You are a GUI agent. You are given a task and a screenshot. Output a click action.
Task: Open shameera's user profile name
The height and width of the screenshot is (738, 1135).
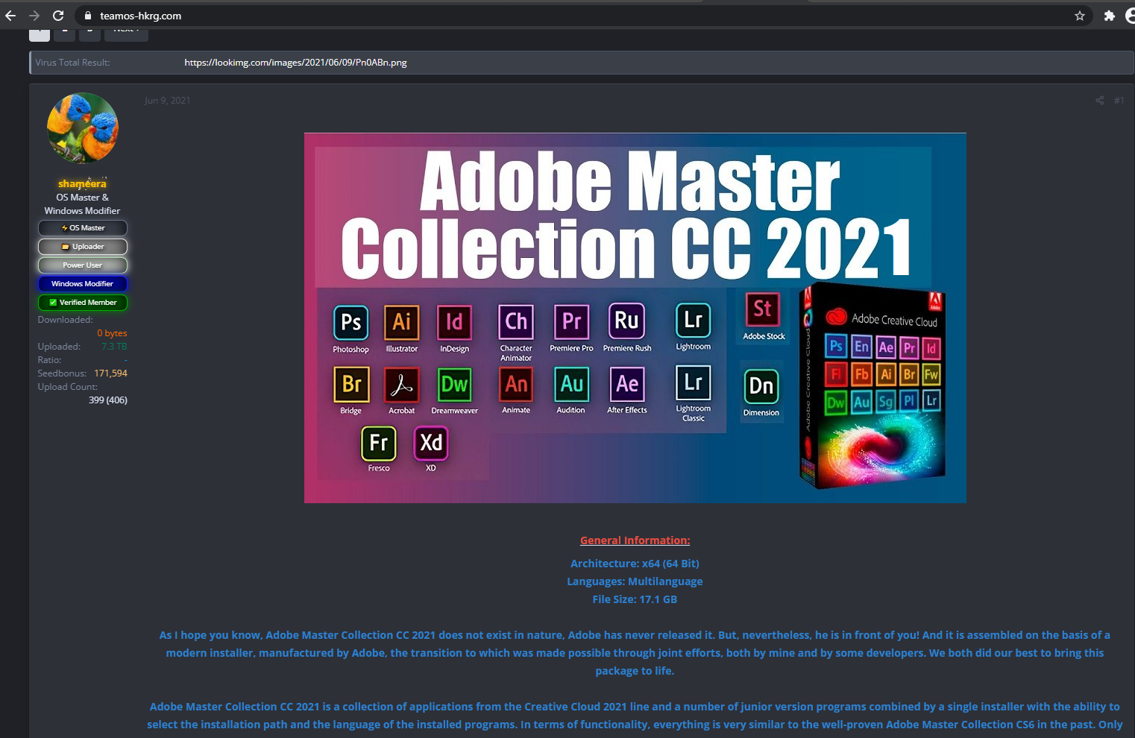point(82,183)
